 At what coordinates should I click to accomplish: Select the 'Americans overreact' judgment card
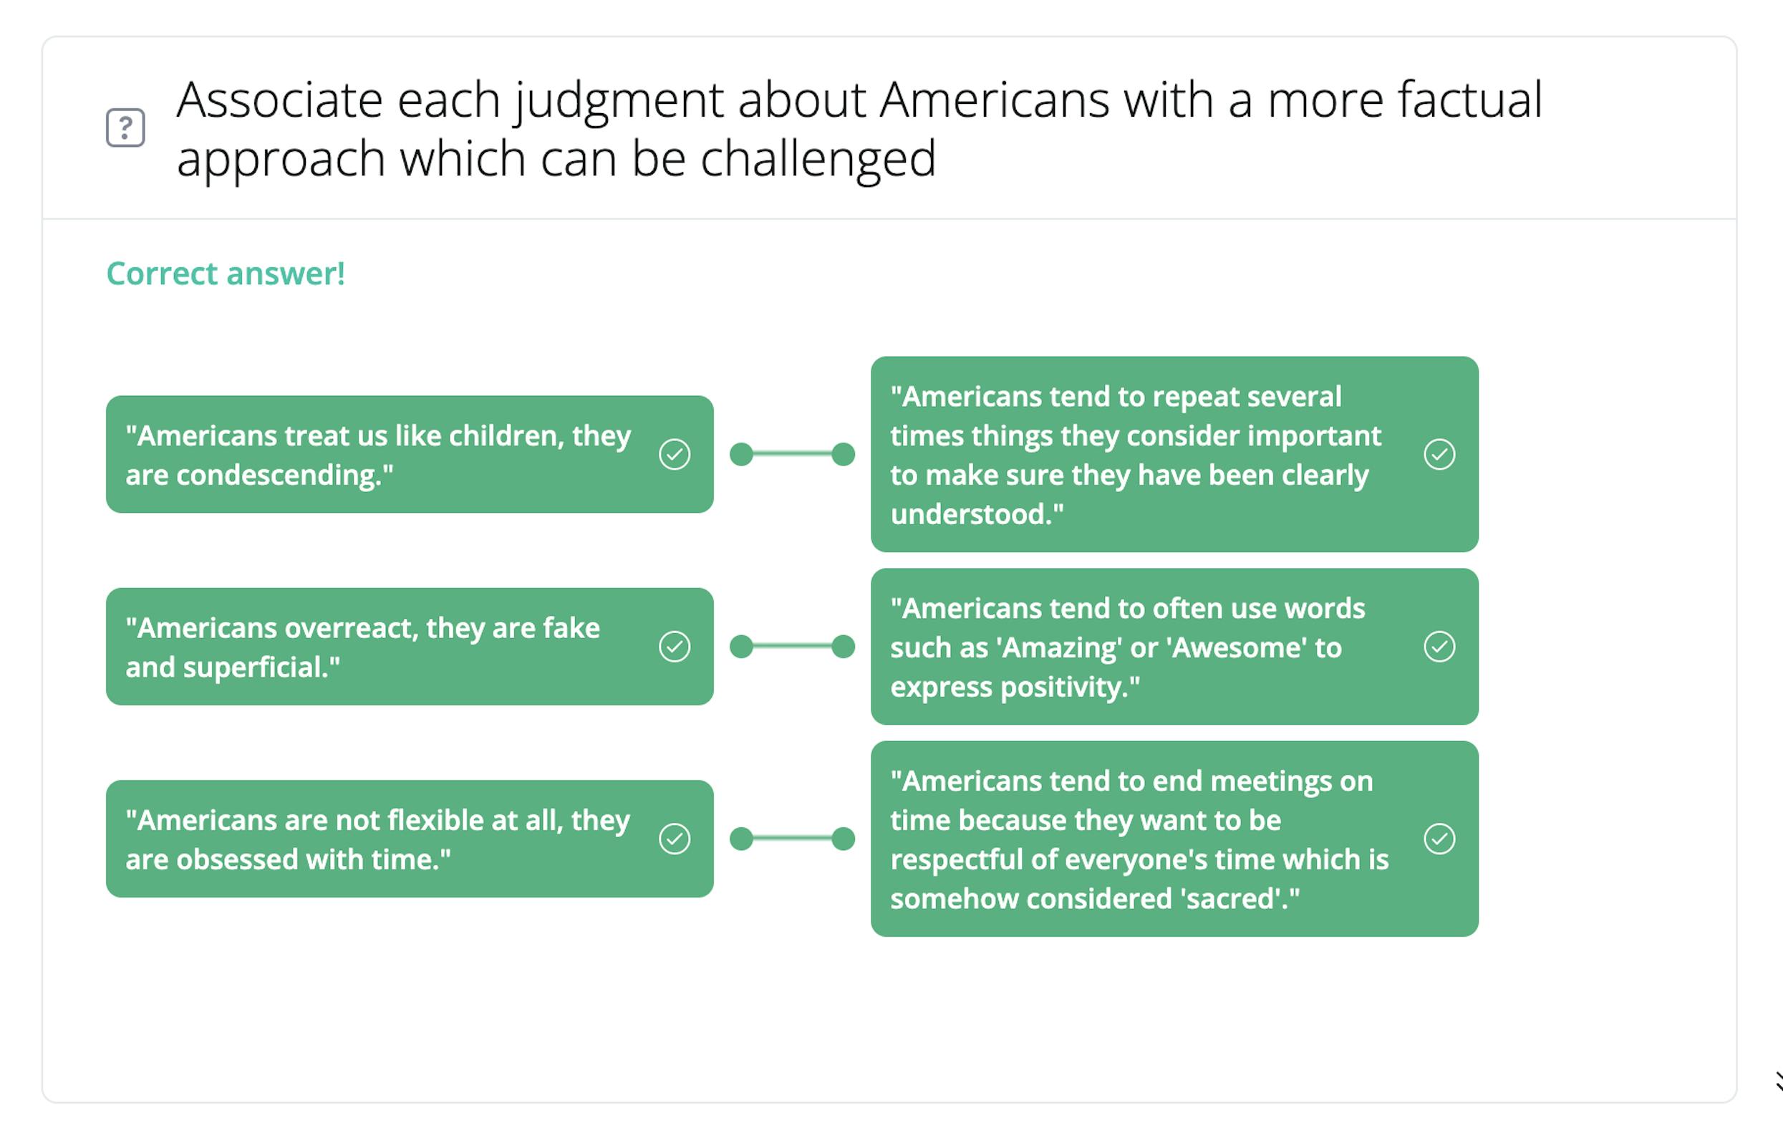tap(410, 647)
